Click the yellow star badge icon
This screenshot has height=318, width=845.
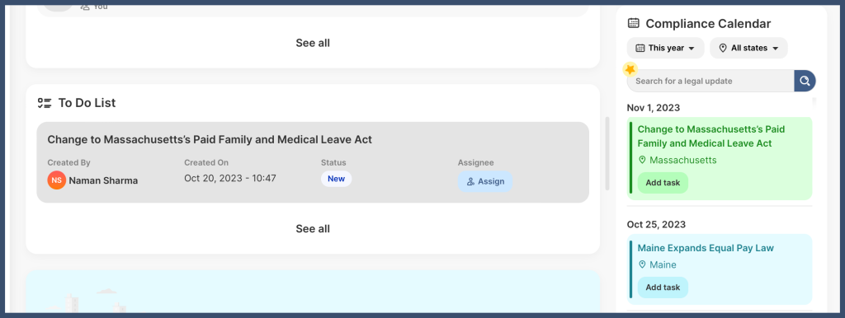coord(630,69)
